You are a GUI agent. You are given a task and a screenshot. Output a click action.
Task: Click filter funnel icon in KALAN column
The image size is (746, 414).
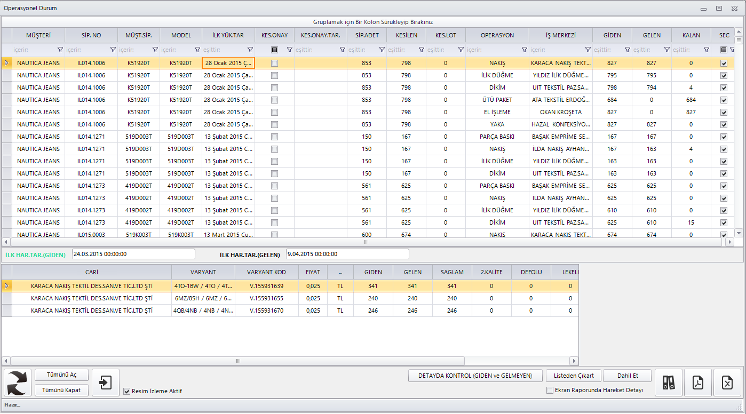706,50
